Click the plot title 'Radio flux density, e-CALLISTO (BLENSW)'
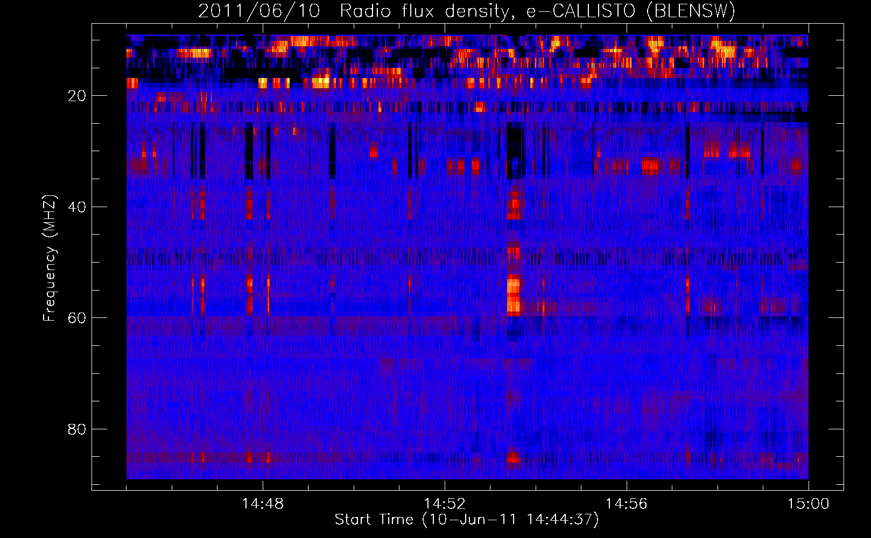Image resolution: width=871 pixels, height=538 pixels. (538, 11)
